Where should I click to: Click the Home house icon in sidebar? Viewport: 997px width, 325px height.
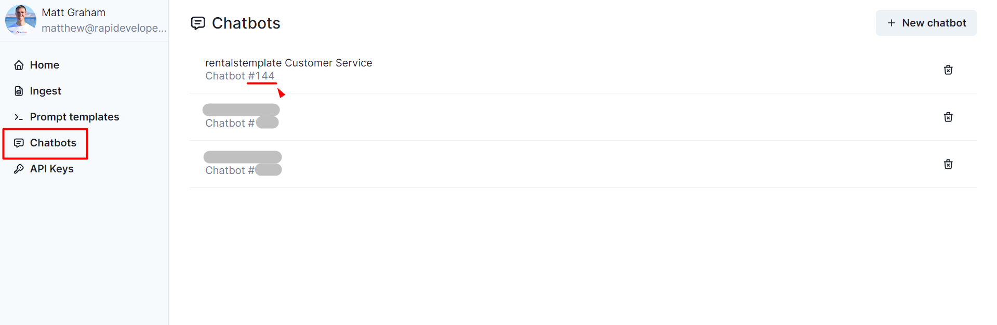coord(19,65)
